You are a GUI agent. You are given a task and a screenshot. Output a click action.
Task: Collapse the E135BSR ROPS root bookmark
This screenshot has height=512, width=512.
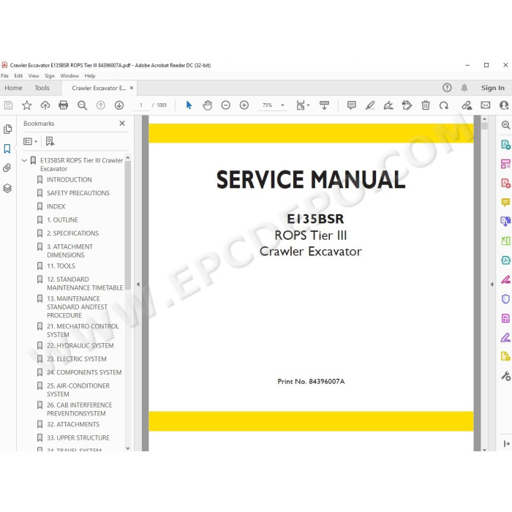24,160
